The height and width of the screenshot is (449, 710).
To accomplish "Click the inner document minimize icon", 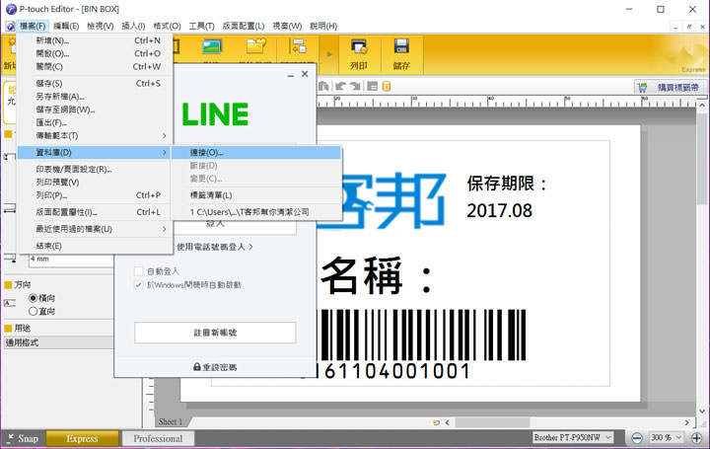I will coord(675,27).
